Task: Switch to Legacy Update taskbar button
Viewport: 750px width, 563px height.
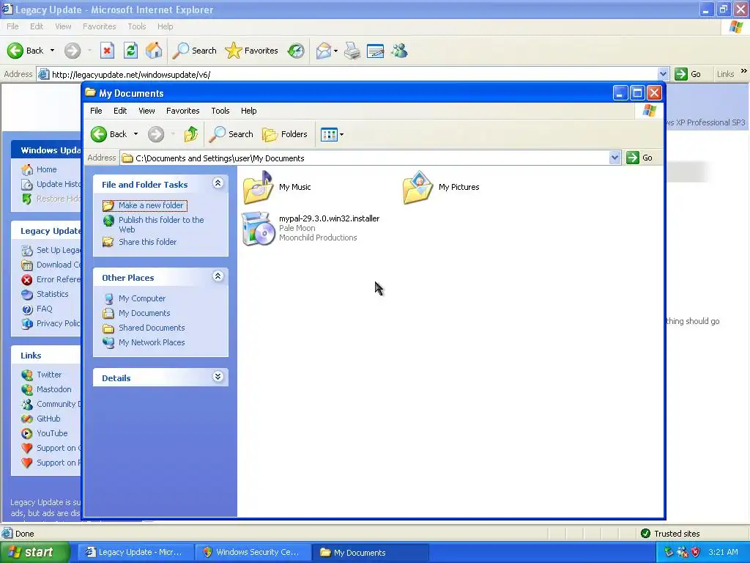Action: click(135, 552)
